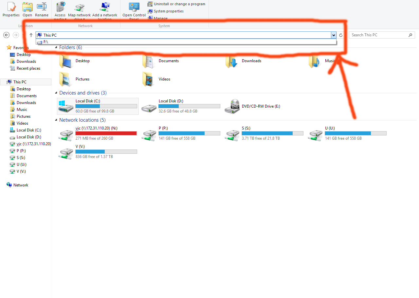Select Pictures in the navigation pane
The image size is (419, 298).
24,116
